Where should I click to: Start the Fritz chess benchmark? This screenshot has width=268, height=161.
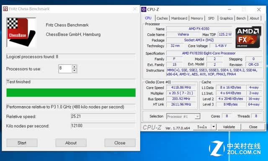click(x=22, y=143)
